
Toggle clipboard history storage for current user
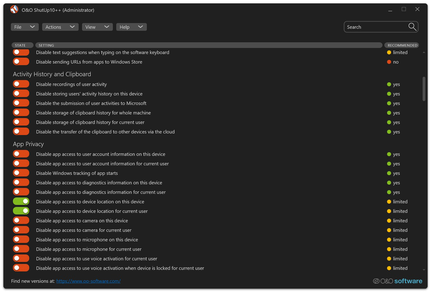21,122
